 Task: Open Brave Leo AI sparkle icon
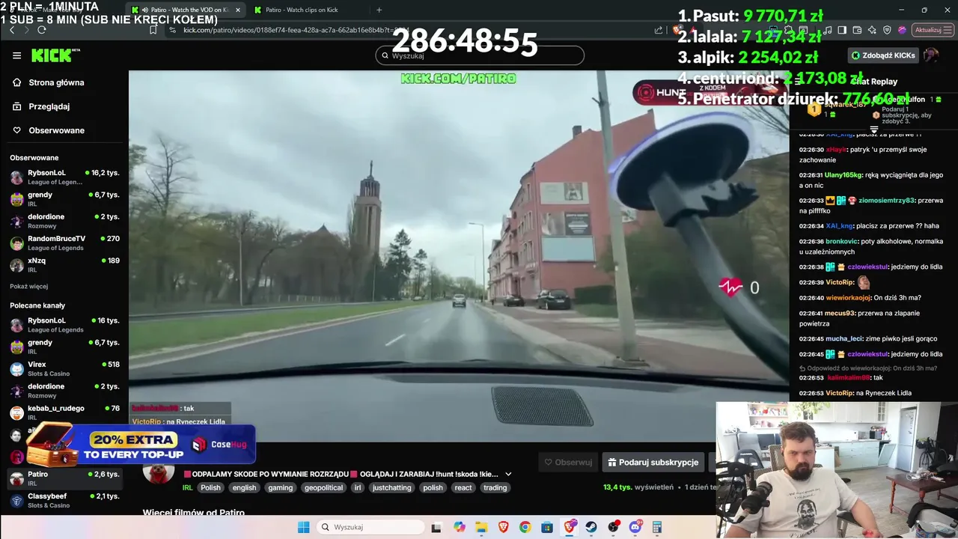tap(873, 30)
